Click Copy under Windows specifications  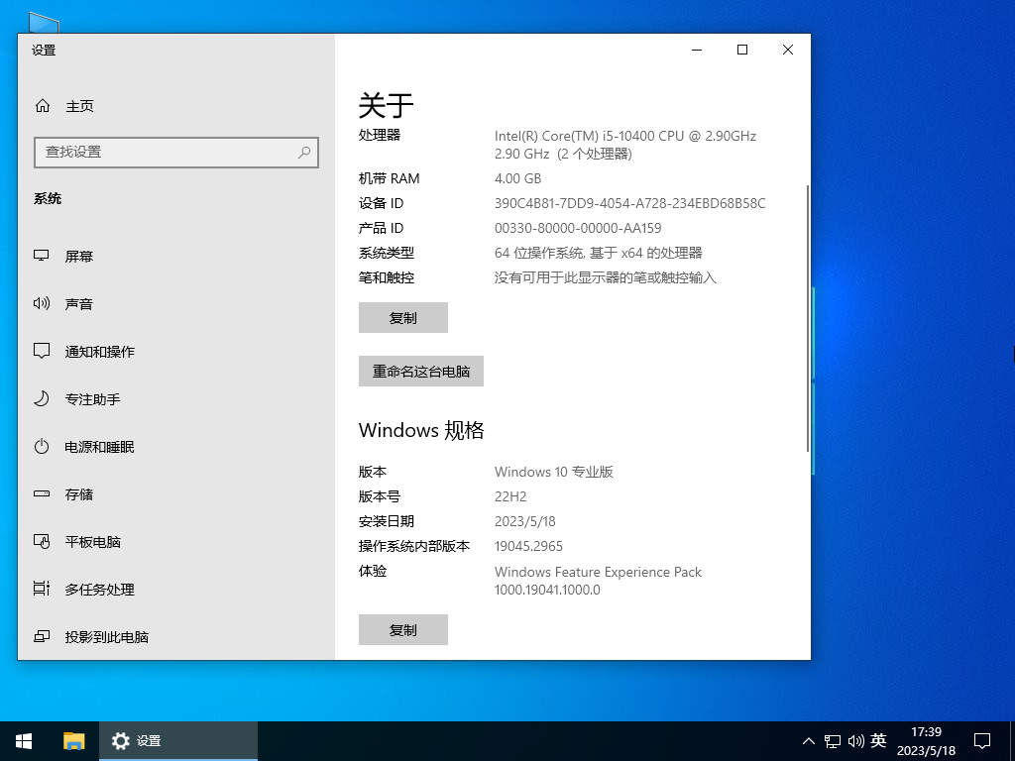coord(402,629)
